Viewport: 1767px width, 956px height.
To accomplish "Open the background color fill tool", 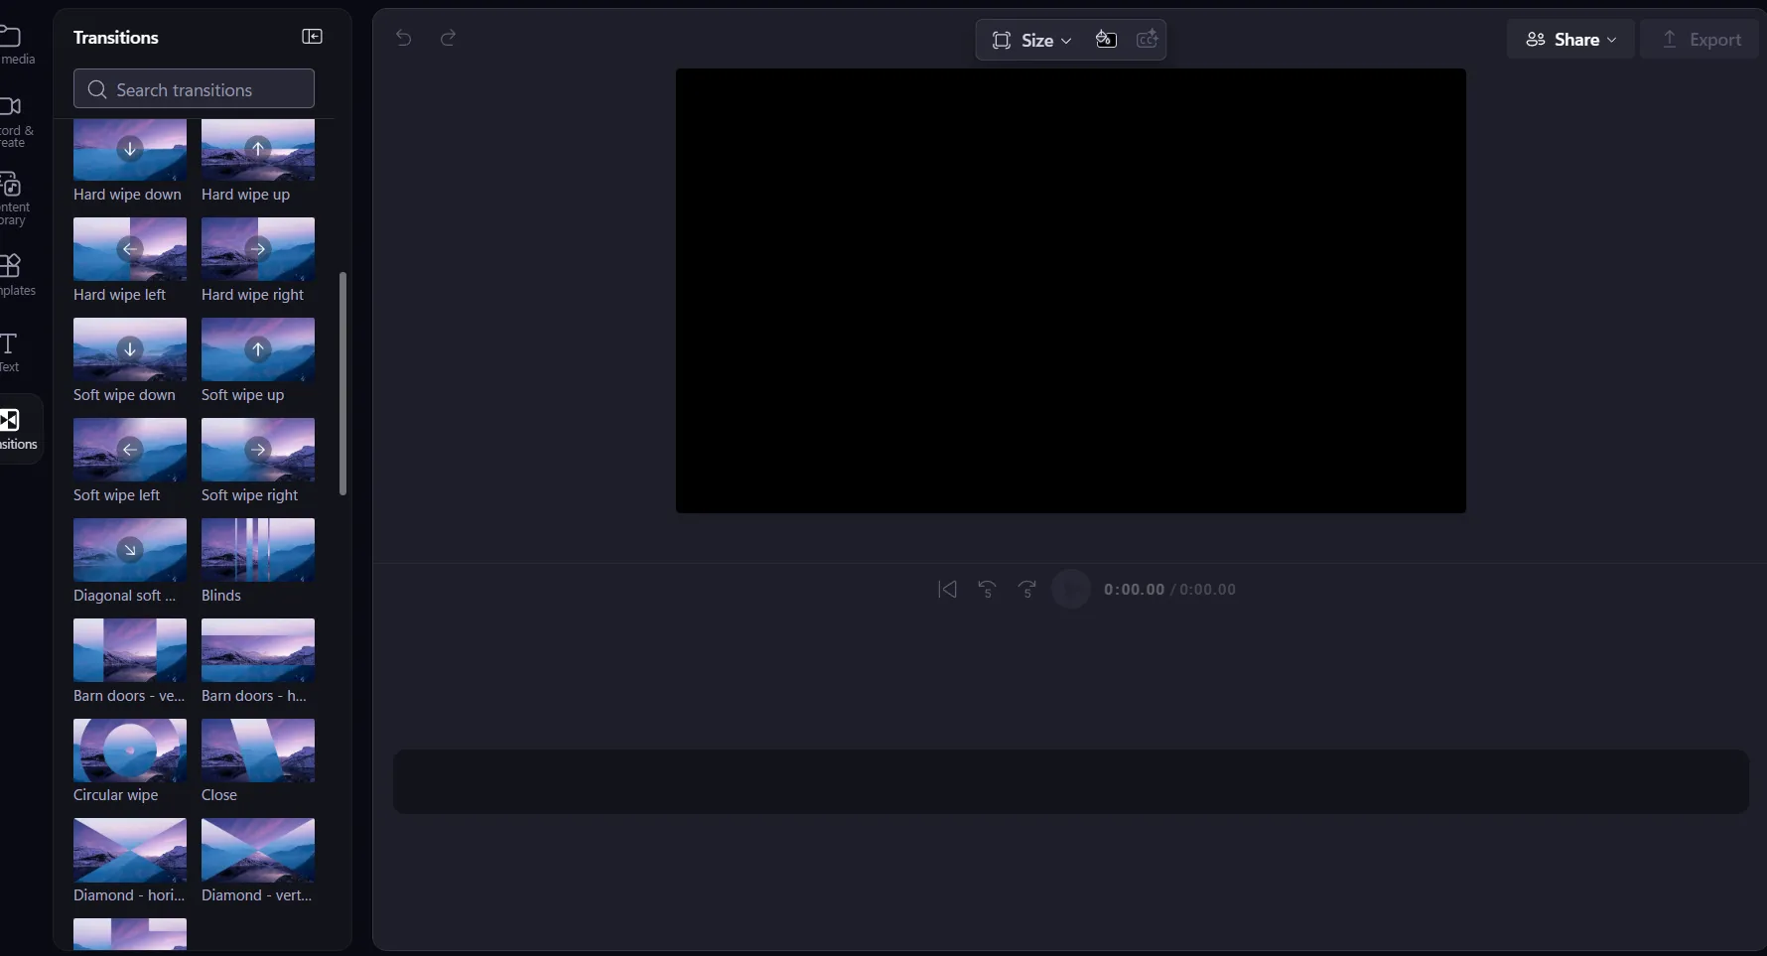I will [1106, 40].
